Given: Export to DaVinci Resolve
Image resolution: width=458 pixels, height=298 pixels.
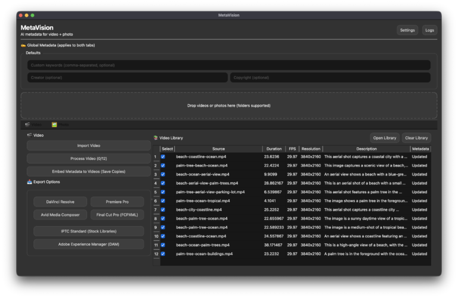Looking at the screenshot, I should point(60,202).
